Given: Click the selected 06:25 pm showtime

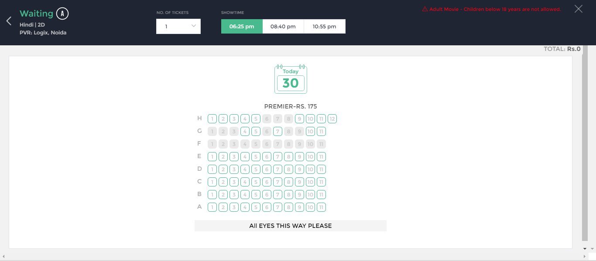Looking at the screenshot, I should (242, 26).
